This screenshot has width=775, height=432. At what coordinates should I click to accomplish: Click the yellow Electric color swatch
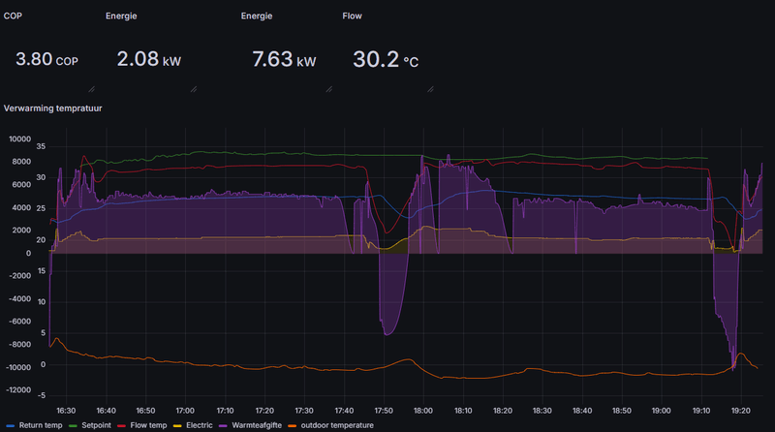177,426
